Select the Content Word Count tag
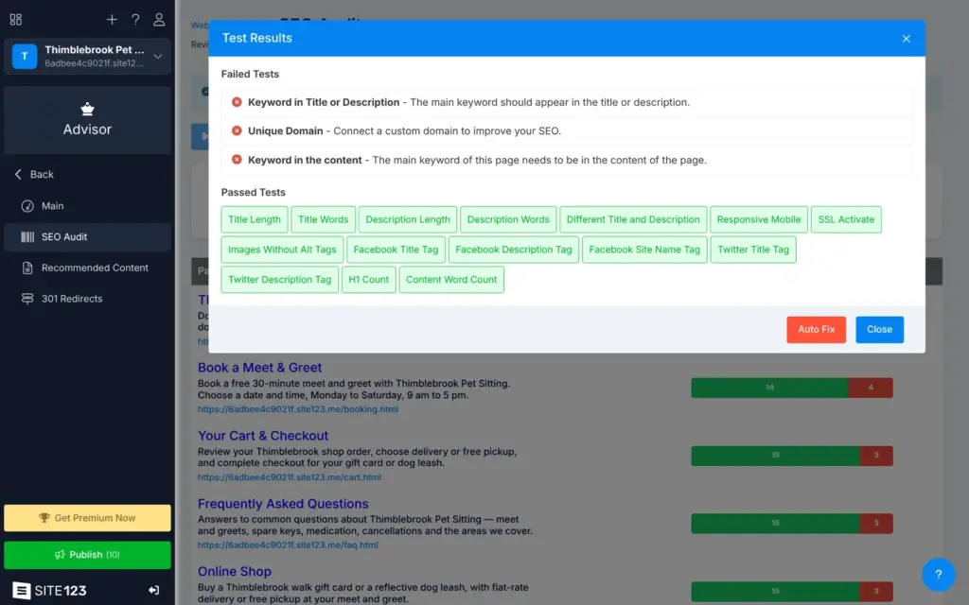Screen dimensions: 969x605 451,279
